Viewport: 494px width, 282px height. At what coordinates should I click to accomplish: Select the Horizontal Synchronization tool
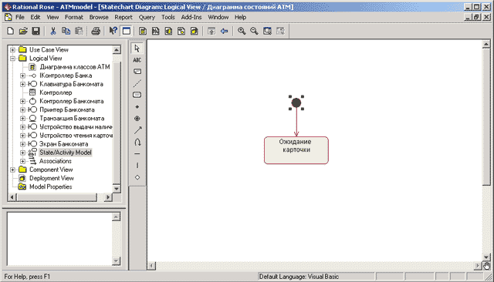click(137, 154)
